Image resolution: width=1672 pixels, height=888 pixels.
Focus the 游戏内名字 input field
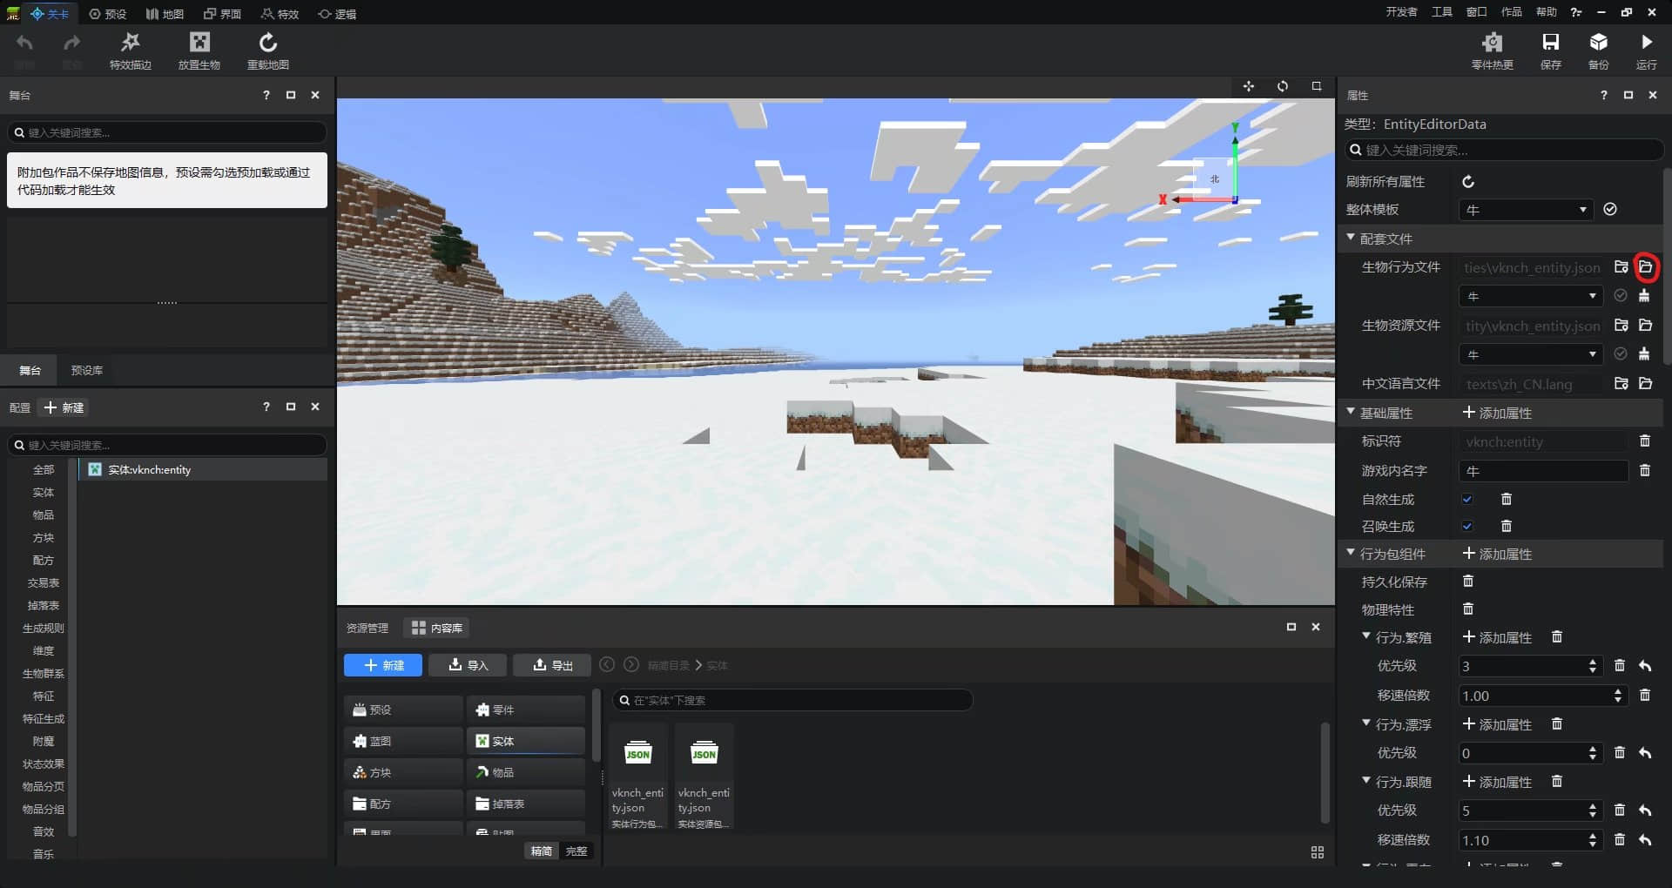coord(1543,471)
